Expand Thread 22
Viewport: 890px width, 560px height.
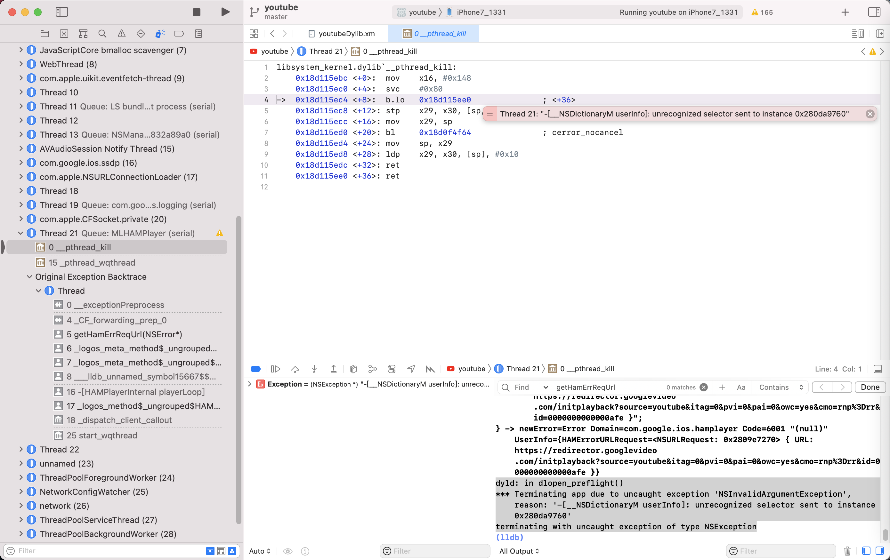21,449
